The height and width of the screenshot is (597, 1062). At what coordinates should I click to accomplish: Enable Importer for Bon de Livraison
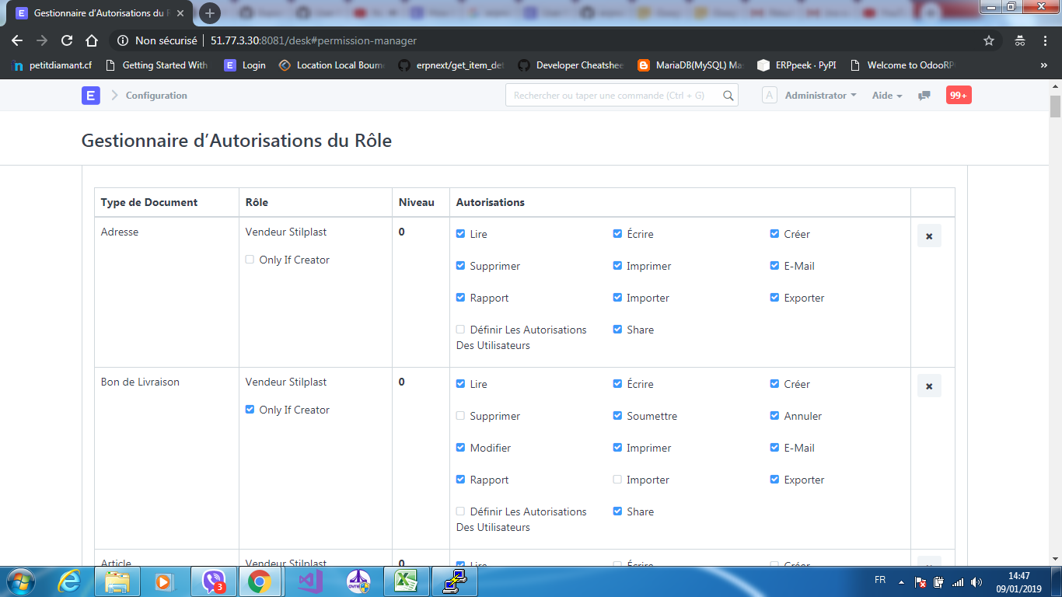(617, 480)
